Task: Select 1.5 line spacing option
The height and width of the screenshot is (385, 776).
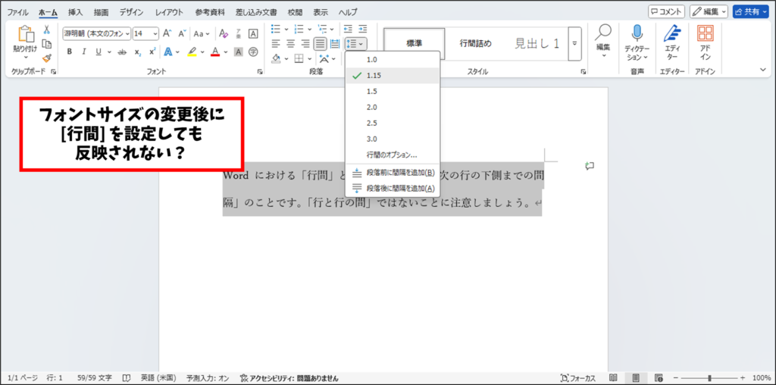Action: pos(371,91)
